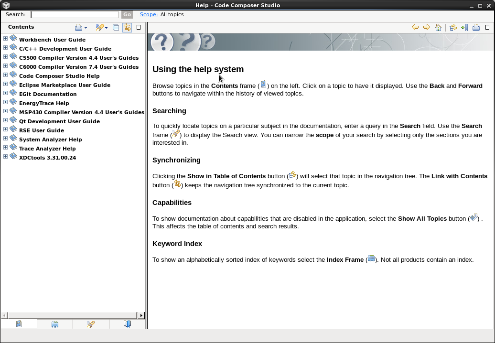Click the Go search button
This screenshot has width=495, height=343.
pos(127,14)
